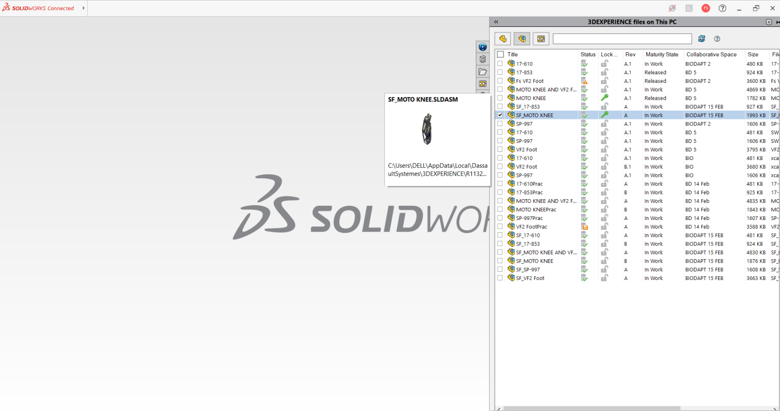
Task: Click the SOLIDWORKS Connected logo
Action: pyautogui.click(x=38, y=8)
